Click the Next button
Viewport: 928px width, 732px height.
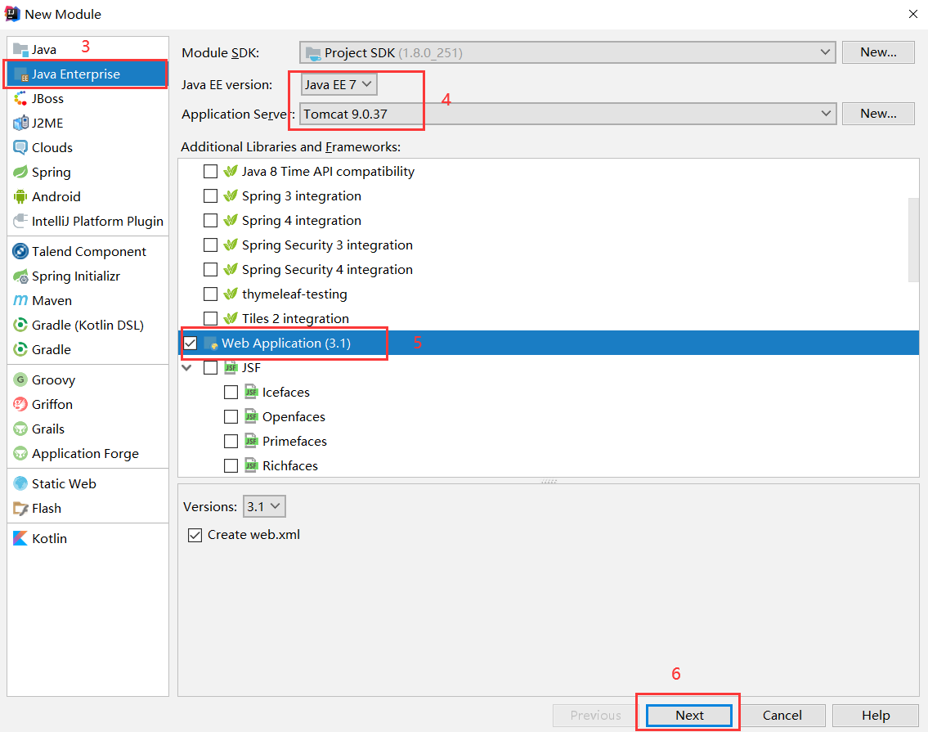[689, 716]
